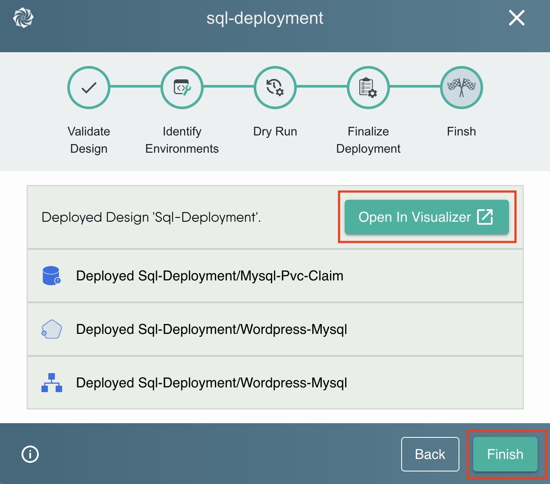Screen dimensions: 550x484
Task: Open the Finalize Deployment clipboard step icon
Action: coord(368,87)
